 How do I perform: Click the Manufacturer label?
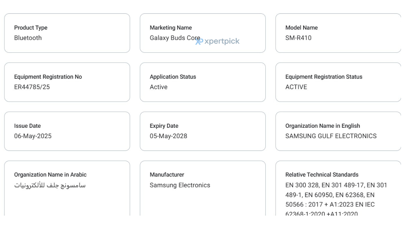pos(167,175)
